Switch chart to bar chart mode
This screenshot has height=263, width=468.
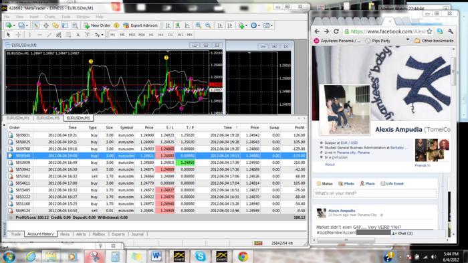click(168, 25)
